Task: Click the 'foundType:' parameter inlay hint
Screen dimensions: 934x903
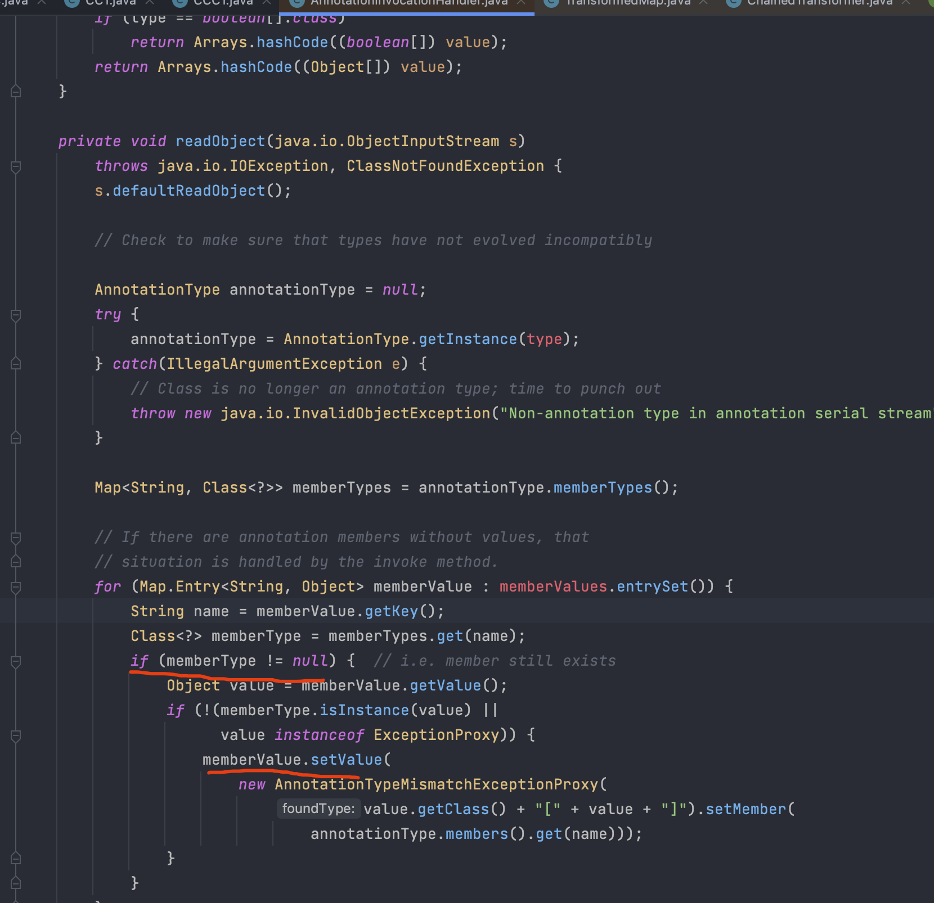Action: tap(318, 809)
